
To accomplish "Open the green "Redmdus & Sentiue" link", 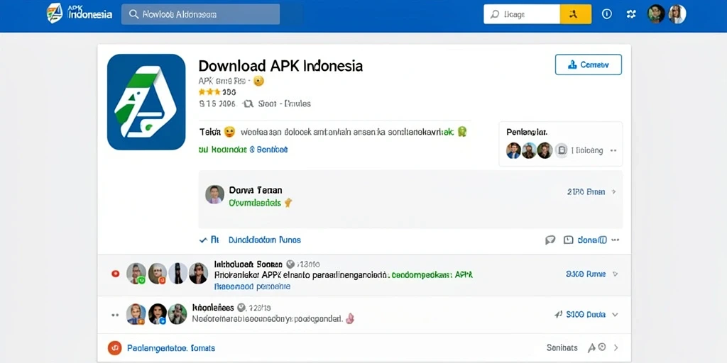I will coord(244,150).
